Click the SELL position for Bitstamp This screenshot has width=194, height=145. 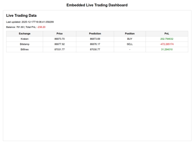[x=130, y=44]
